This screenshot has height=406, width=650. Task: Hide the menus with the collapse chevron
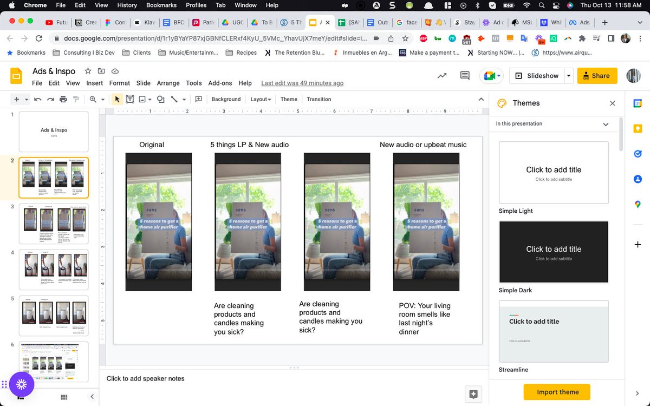480,99
